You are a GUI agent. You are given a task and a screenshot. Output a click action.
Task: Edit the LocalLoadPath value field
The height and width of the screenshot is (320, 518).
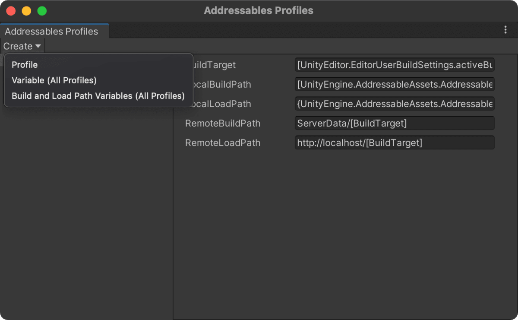[395, 104]
